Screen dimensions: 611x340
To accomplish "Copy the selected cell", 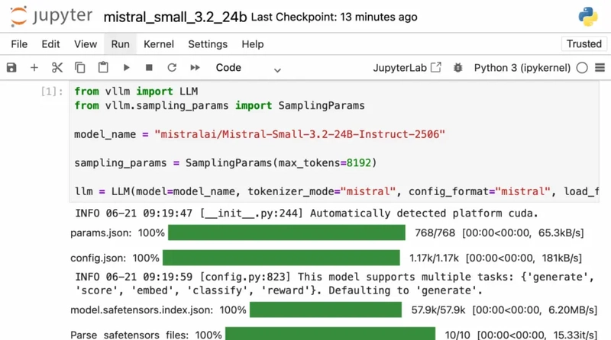I will [x=80, y=68].
